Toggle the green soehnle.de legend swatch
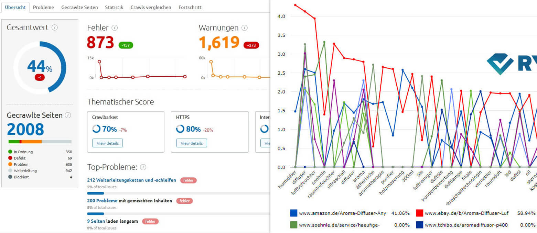Viewport: 537px width, 233px height. [x=294, y=225]
